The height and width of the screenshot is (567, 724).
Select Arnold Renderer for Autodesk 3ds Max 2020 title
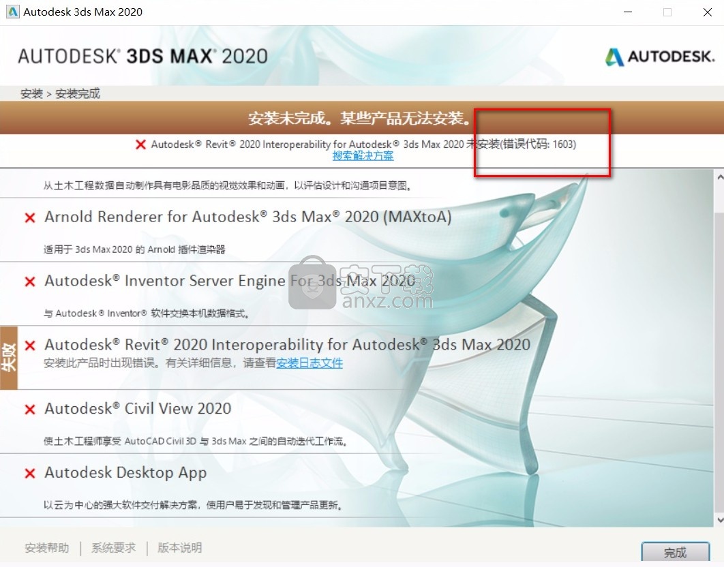coord(248,217)
